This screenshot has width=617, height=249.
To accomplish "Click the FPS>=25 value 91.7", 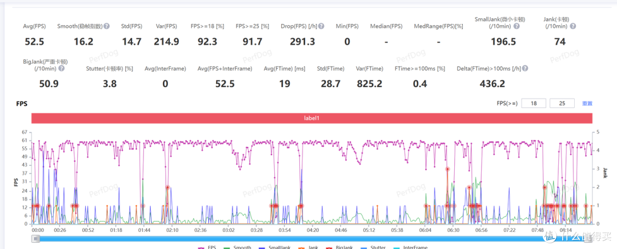I will [x=253, y=41].
